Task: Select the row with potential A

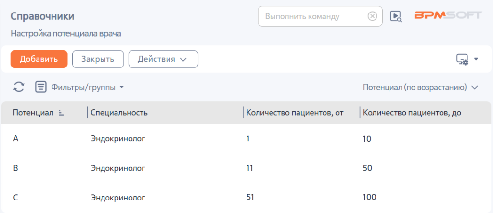Action: click(246, 138)
